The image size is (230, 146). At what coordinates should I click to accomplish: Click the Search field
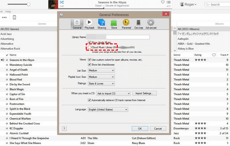(218, 5)
